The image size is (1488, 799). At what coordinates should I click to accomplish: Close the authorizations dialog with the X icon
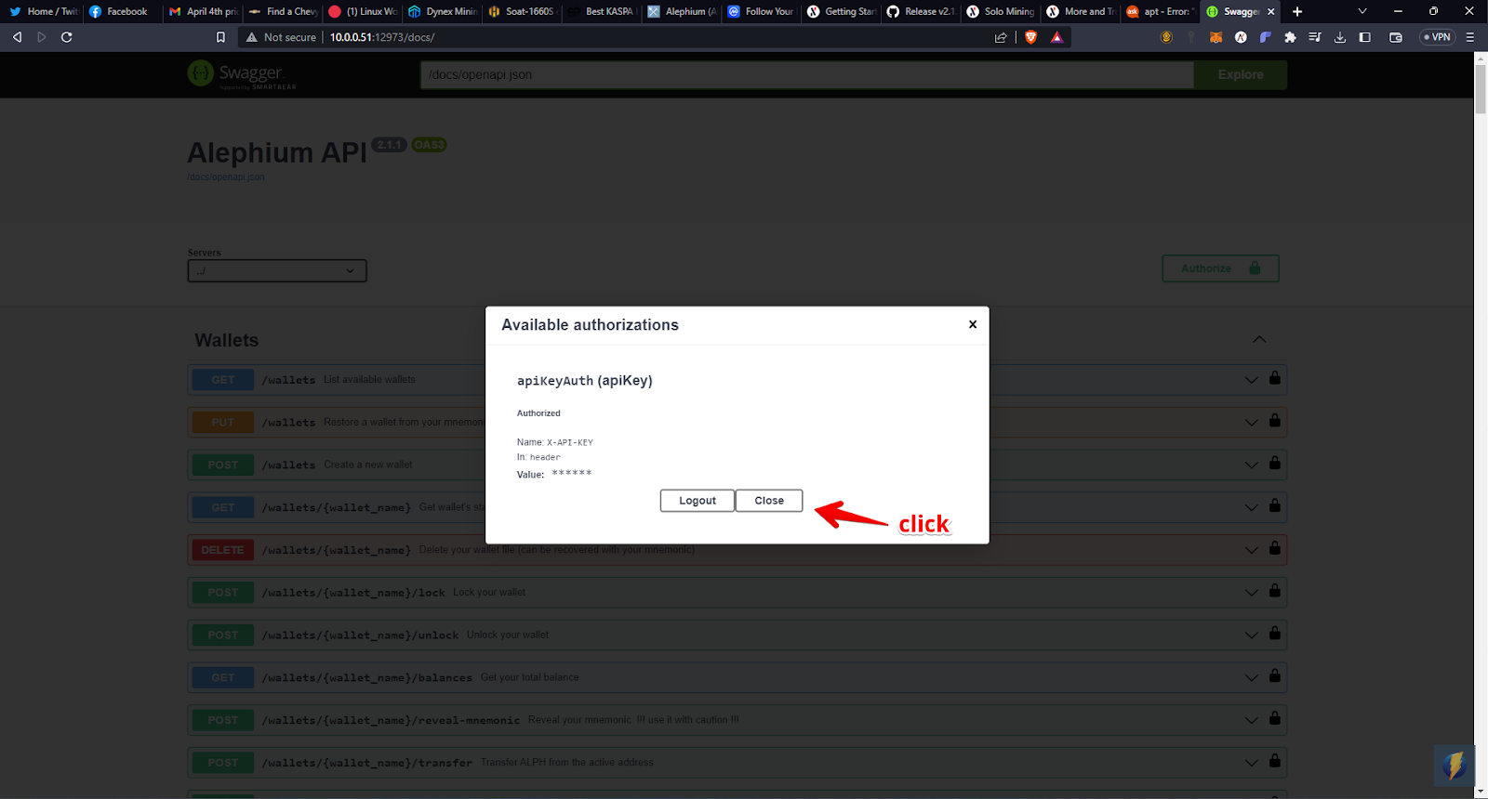pyautogui.click(x=973, y=324)
